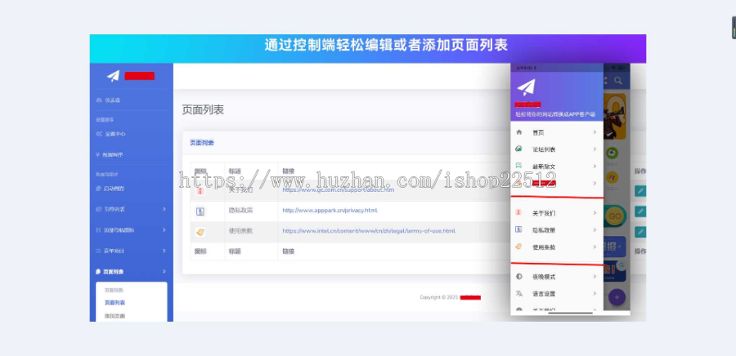Click the 隐私政策 title cell in the table
The image size is (736, 356).
(x=240, y=211)
